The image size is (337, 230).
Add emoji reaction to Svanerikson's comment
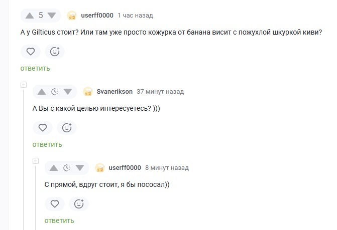click(x=67, y=128)
